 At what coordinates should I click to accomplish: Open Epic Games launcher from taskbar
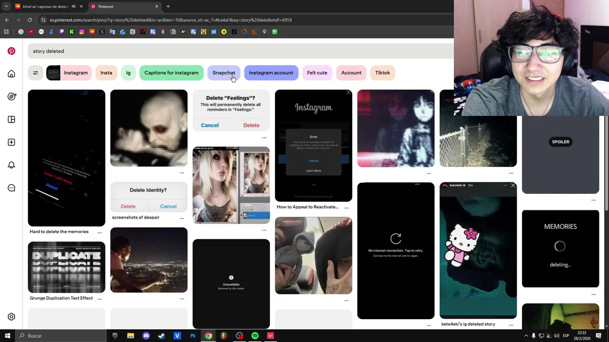tap(115, 336)
